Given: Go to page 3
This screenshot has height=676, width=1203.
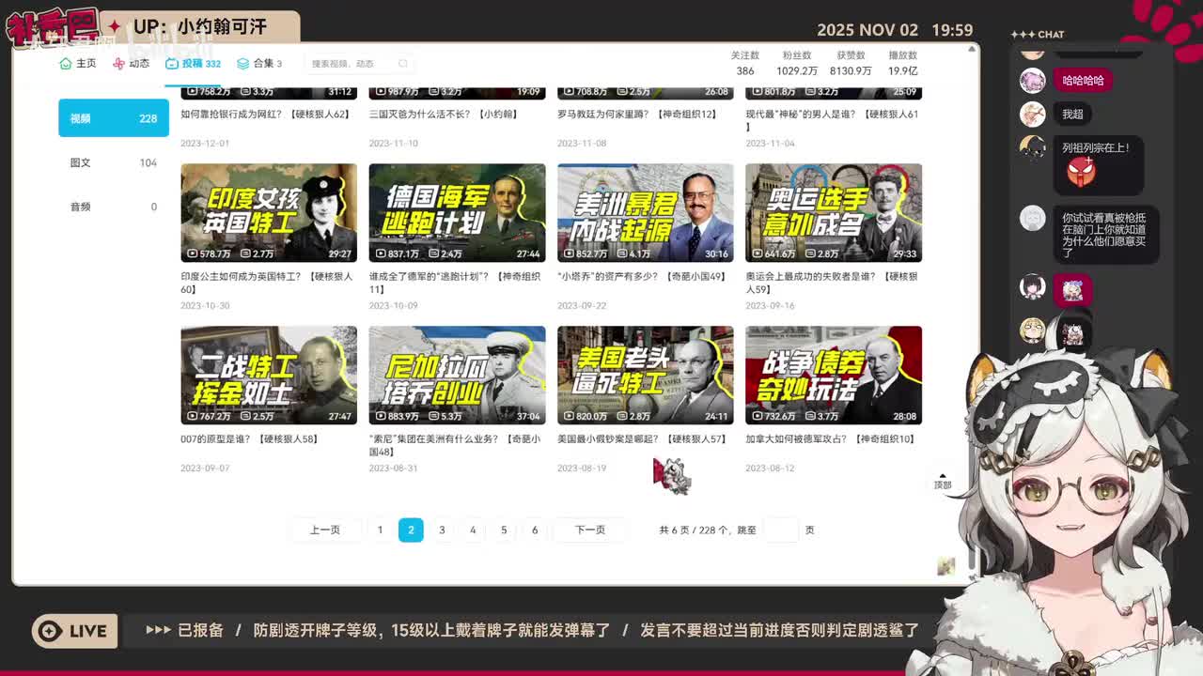Looking at the screenshot, I should tap(442, 530).
